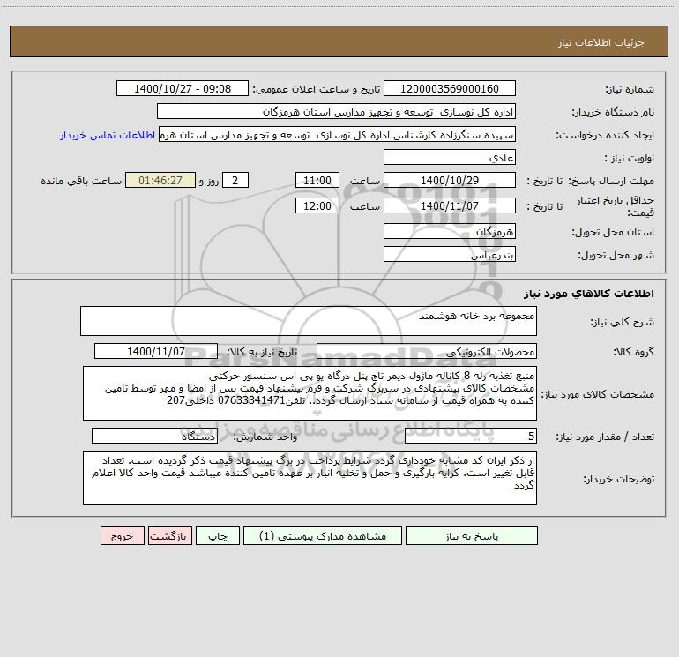Click delivery province field 'هرمزگان'

(x=450, y=232)
